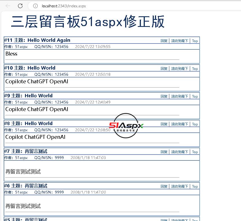Jump to bottom from post #9
The image size is (241, 221).
tap(179, 96)
